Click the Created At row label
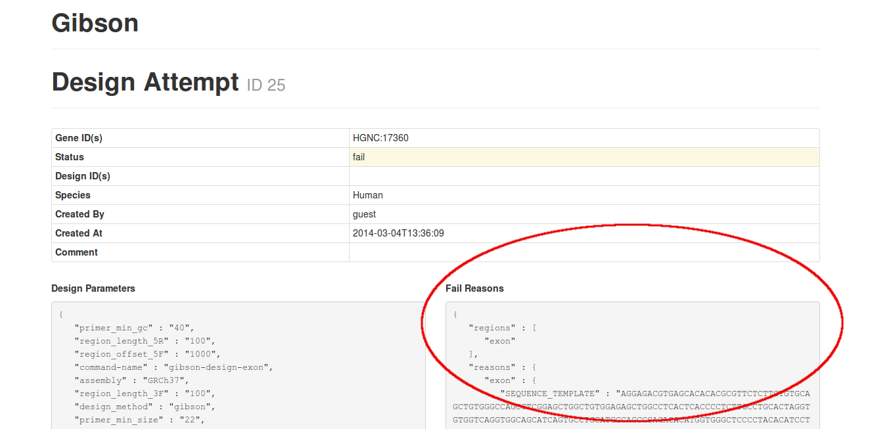 click(x=79, y=233)
